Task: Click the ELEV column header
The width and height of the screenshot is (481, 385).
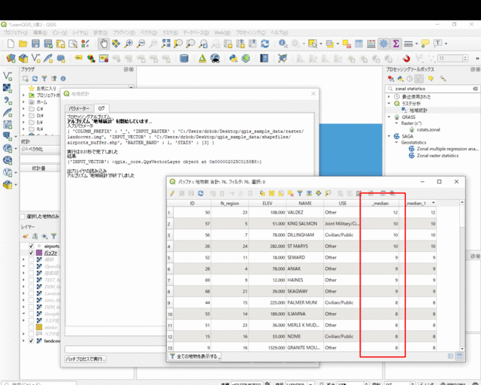Action: [268, 203]
